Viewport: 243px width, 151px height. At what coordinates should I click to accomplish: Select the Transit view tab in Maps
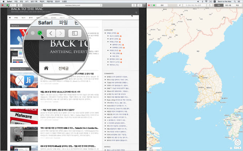coord(228,5)
